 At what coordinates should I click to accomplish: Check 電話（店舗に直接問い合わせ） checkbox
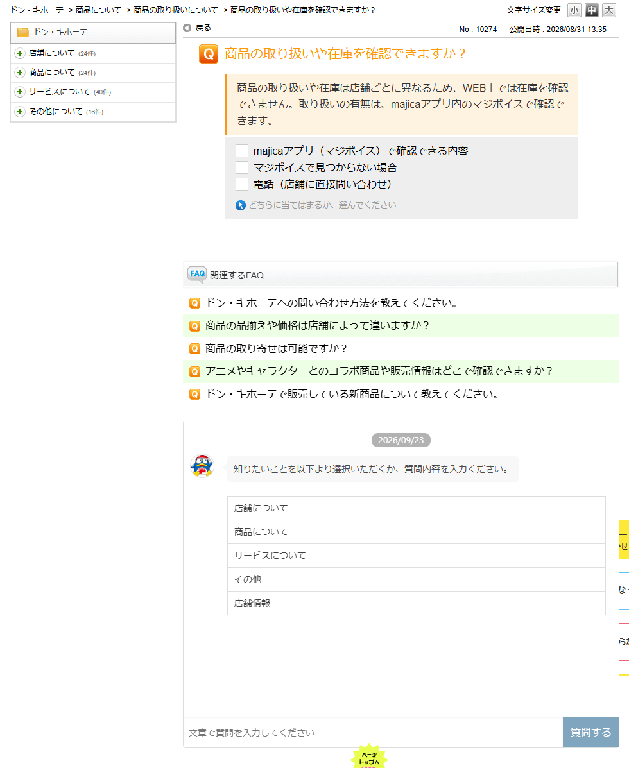[242, 184]
